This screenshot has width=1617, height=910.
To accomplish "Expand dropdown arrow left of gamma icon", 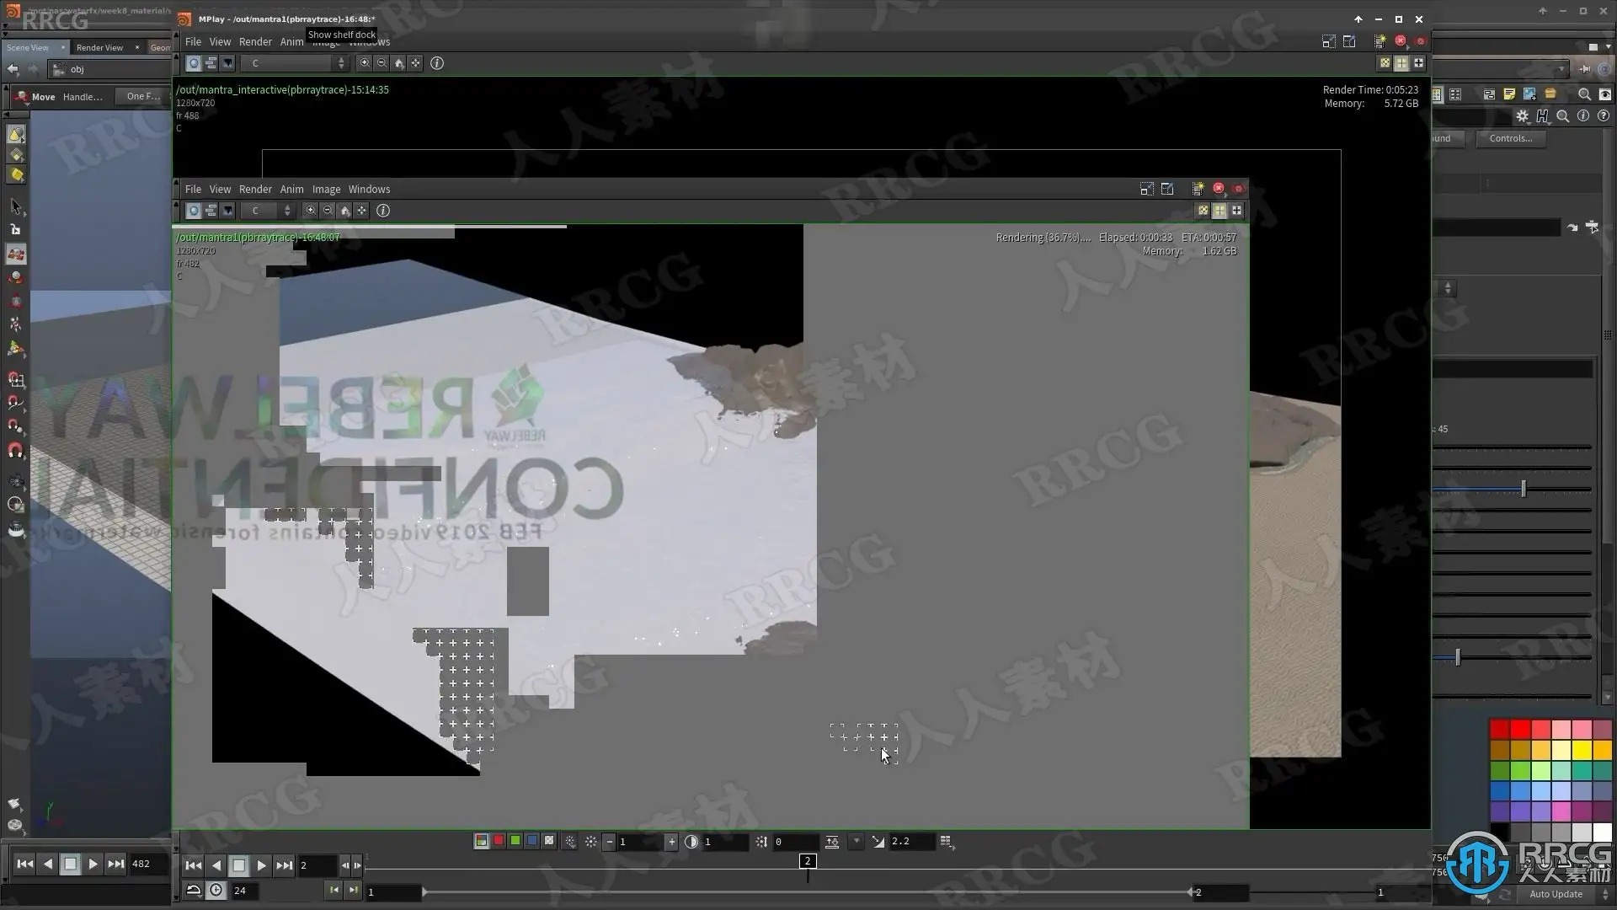I will 857,841.
